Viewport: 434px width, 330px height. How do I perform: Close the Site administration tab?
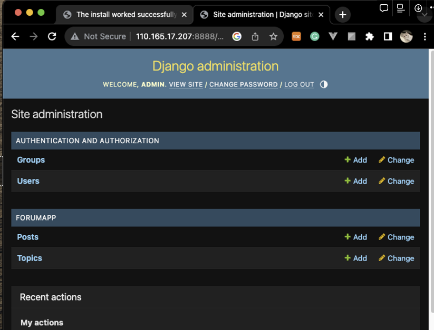coord(321,15)
